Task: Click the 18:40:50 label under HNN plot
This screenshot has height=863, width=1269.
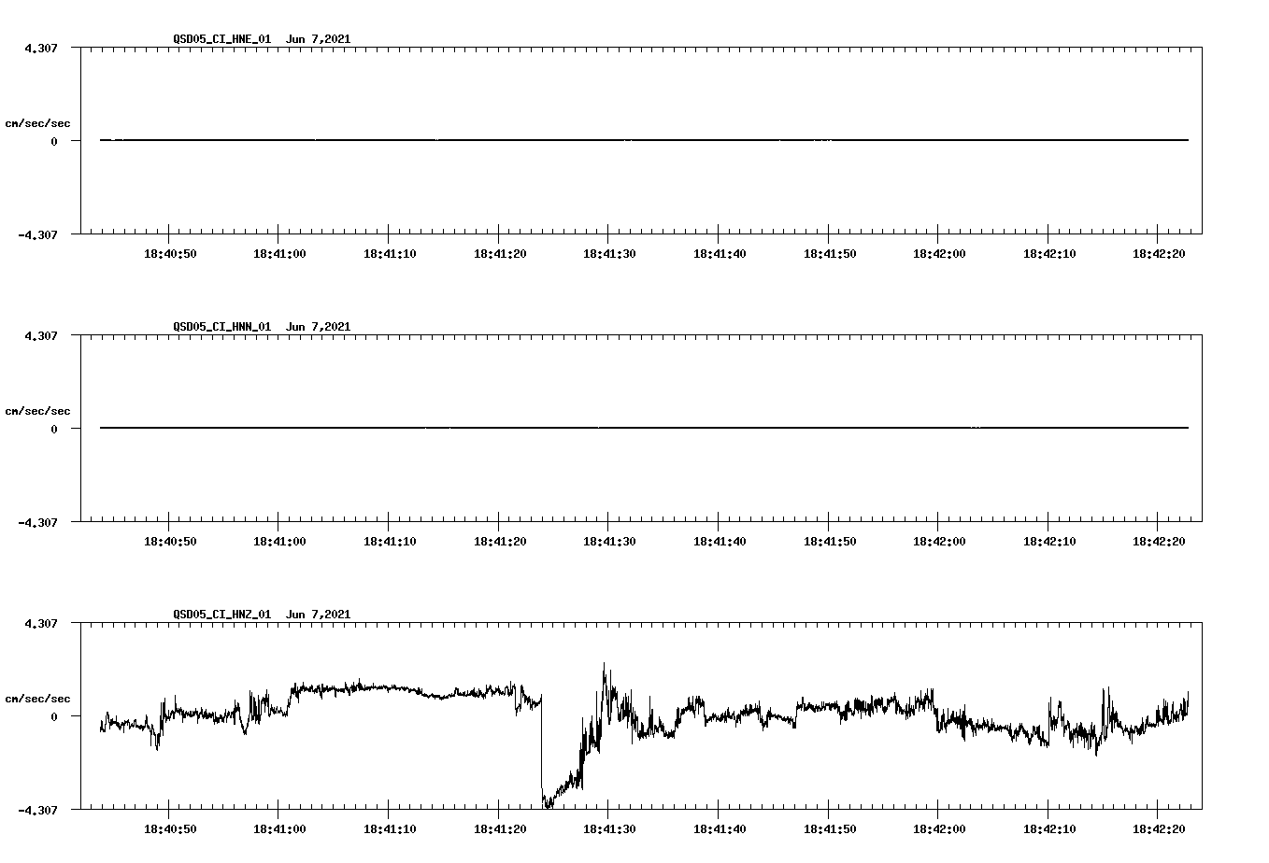Action: click(x=170, y=542)
